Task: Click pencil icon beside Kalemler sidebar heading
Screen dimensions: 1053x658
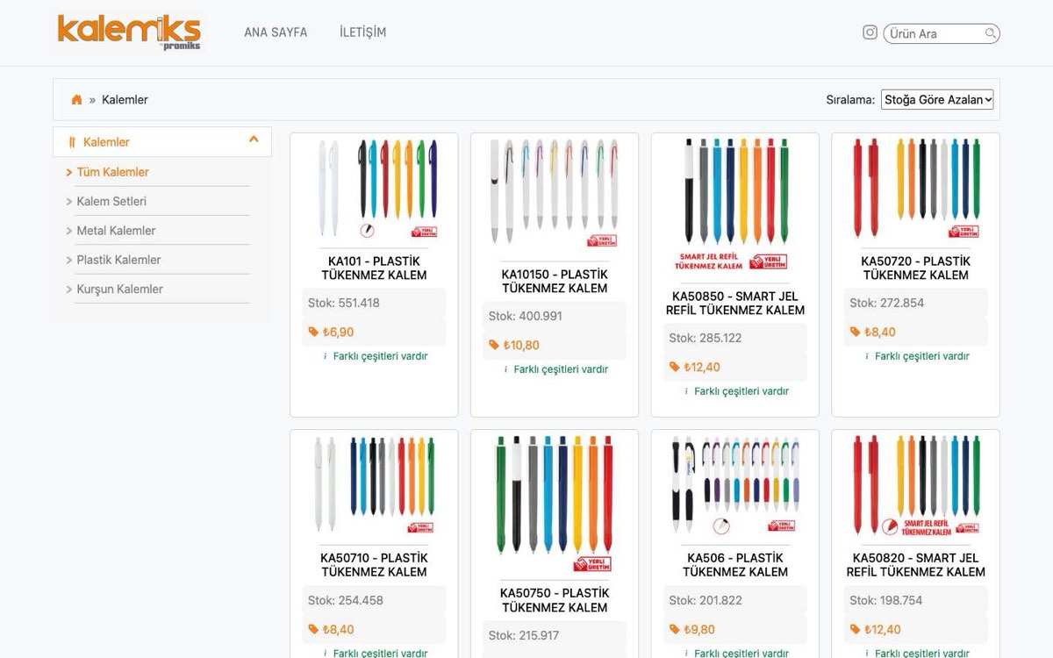Action: [72, 142]
